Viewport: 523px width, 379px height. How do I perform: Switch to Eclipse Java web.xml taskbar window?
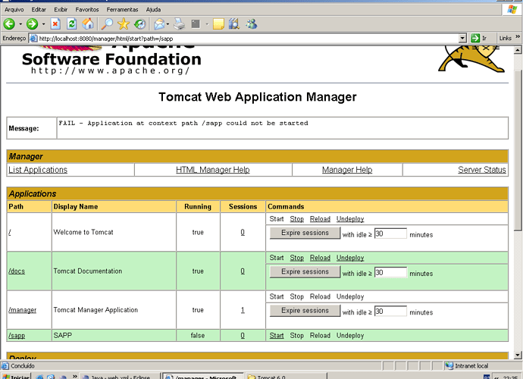pos(120,376)
